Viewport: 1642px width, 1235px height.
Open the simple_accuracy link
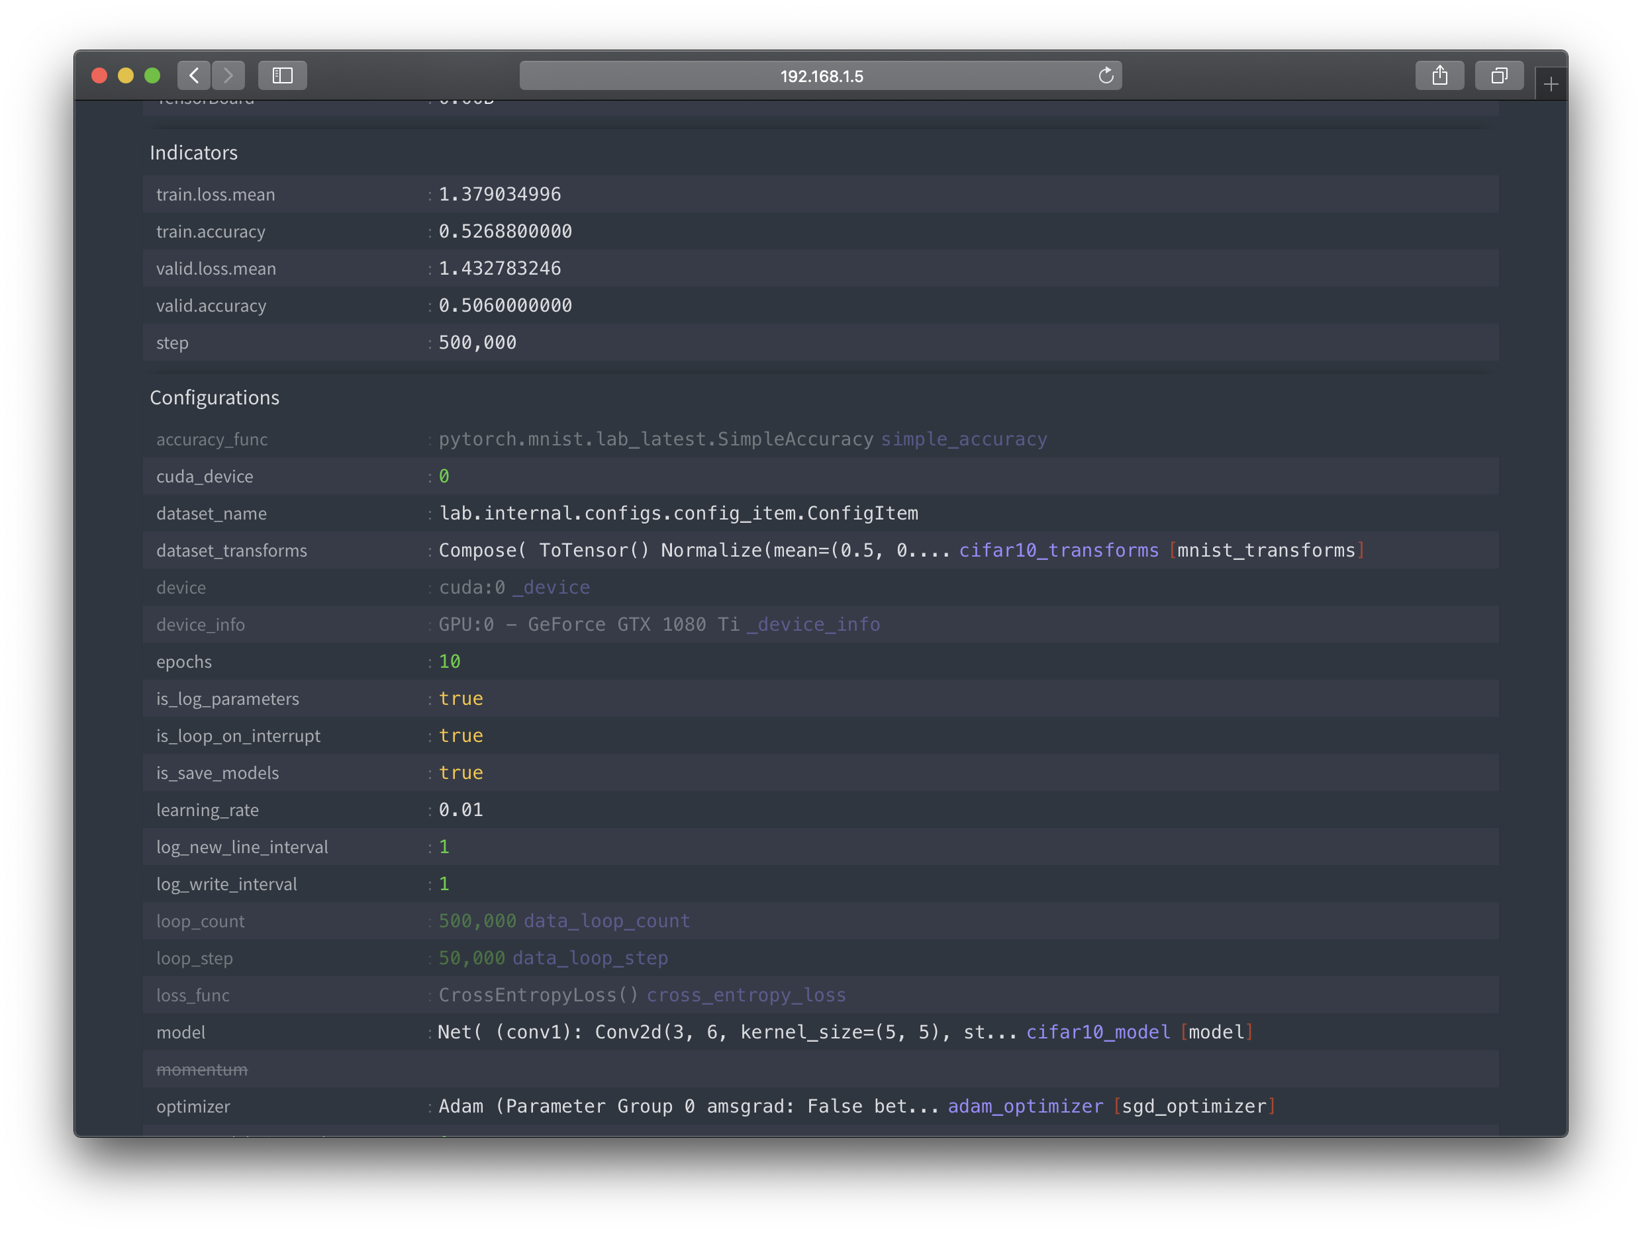coord(963,439)
